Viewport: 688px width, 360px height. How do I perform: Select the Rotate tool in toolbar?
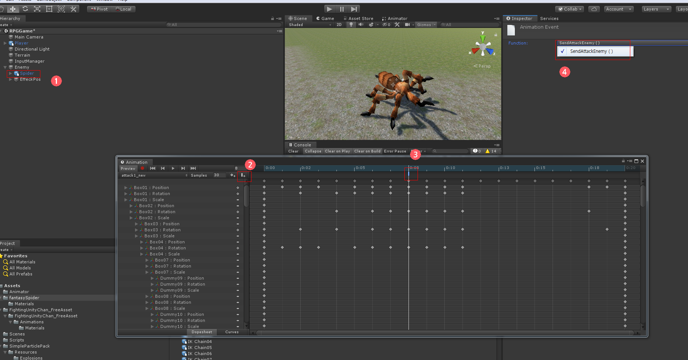tap(25, 9)
